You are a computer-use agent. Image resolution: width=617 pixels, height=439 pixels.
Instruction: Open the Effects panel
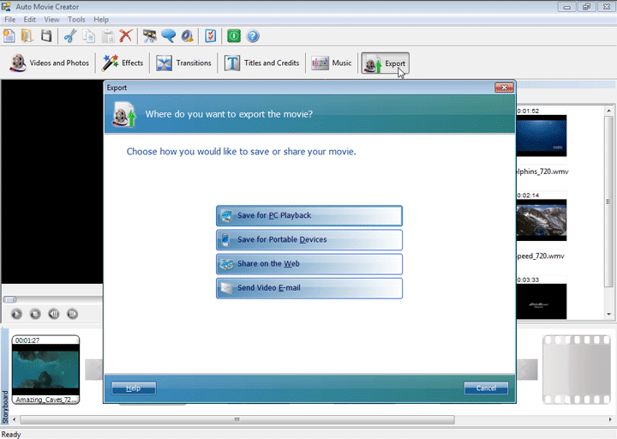tap(123, 63)
